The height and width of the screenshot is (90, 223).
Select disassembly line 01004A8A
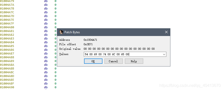pyautogui.click(x=28, y=65)
